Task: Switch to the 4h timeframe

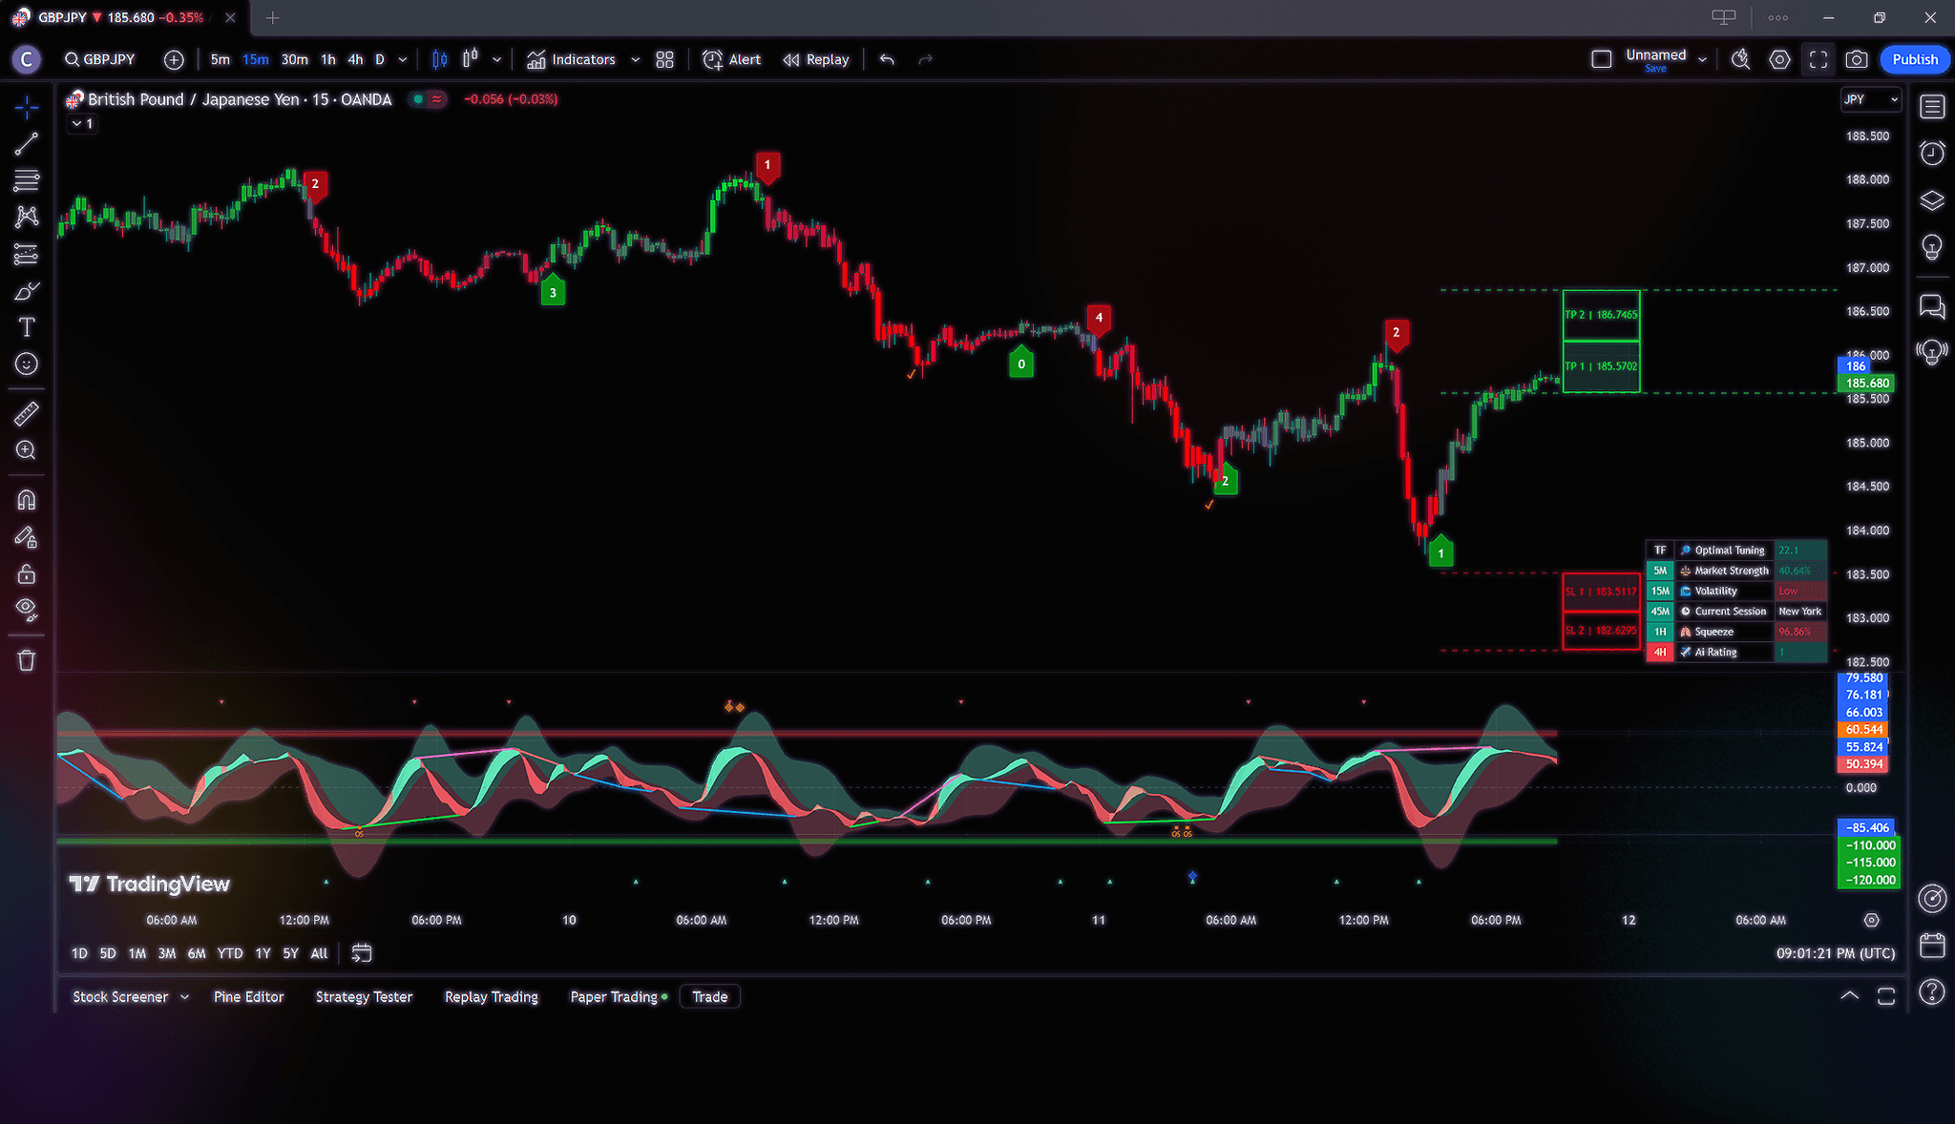Action: (355, 59)
